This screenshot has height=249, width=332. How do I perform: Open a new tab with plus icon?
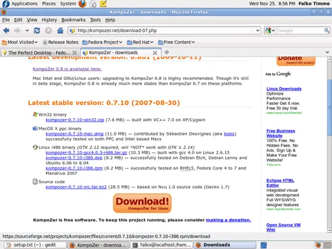[167, 52]
